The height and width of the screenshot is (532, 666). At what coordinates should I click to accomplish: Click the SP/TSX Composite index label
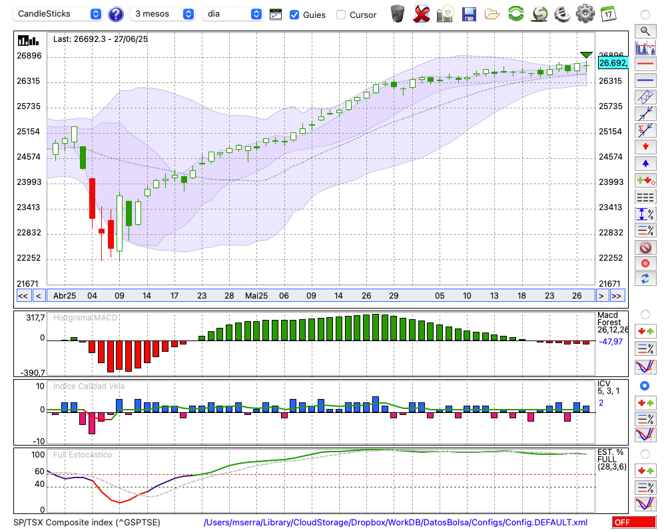[87, 522]
